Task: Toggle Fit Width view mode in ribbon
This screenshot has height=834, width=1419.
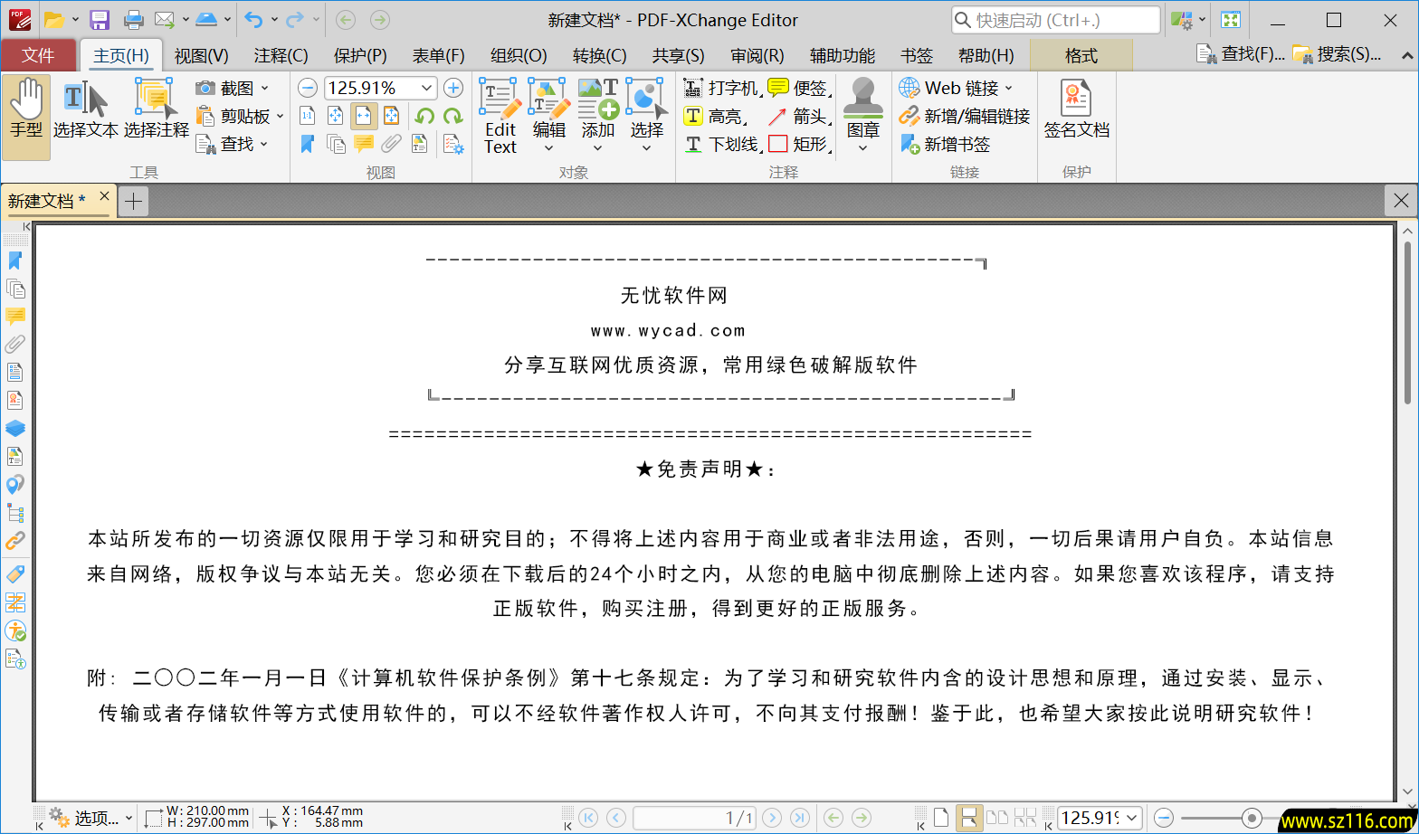Action: pos(364,116)
